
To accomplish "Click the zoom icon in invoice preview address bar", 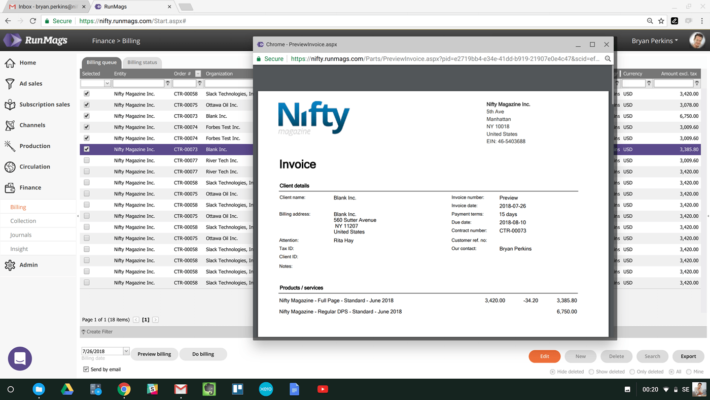I will click(x=608, y=59).
